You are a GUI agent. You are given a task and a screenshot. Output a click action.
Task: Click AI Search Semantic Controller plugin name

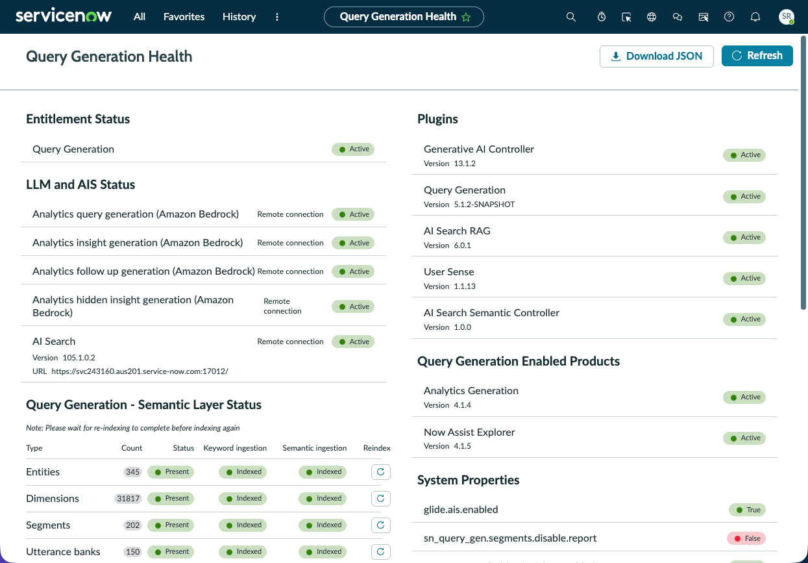click(491, 313)
